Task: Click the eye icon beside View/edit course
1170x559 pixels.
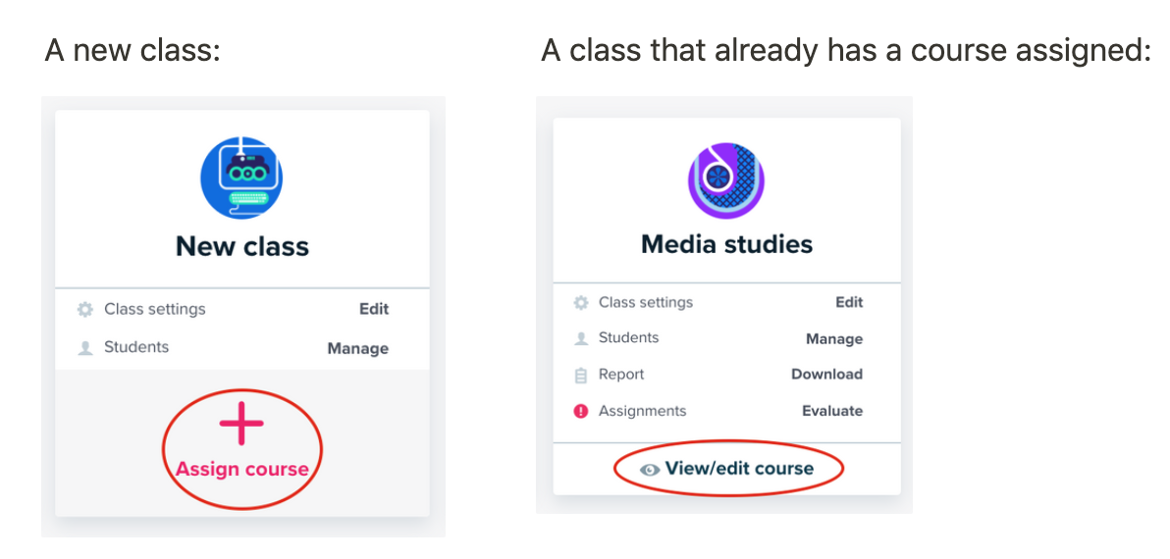Action: [x=649, y=470]
